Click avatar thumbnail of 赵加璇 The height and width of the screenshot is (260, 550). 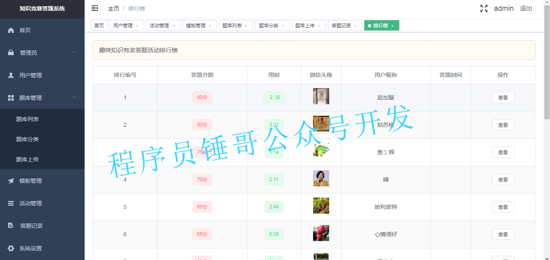tap(321, 96)
